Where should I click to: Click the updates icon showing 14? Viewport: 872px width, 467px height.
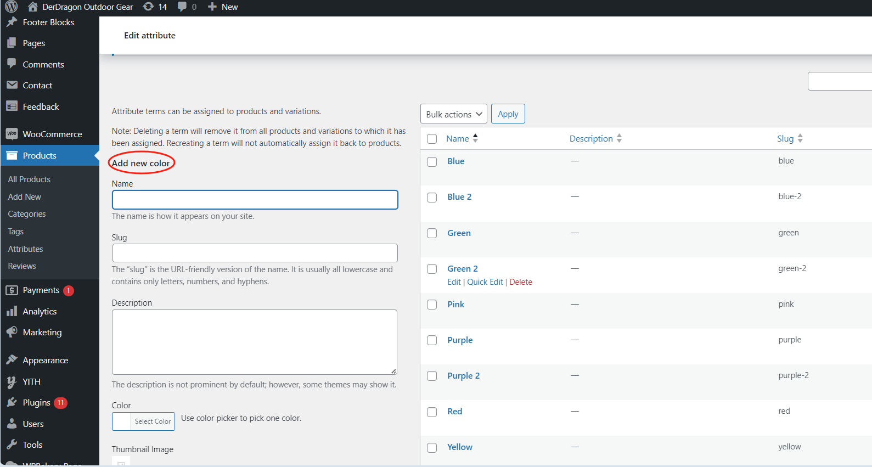[x=148, y=7]
